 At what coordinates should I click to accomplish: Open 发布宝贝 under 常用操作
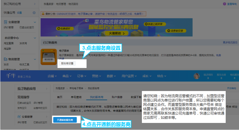(22, 108)
